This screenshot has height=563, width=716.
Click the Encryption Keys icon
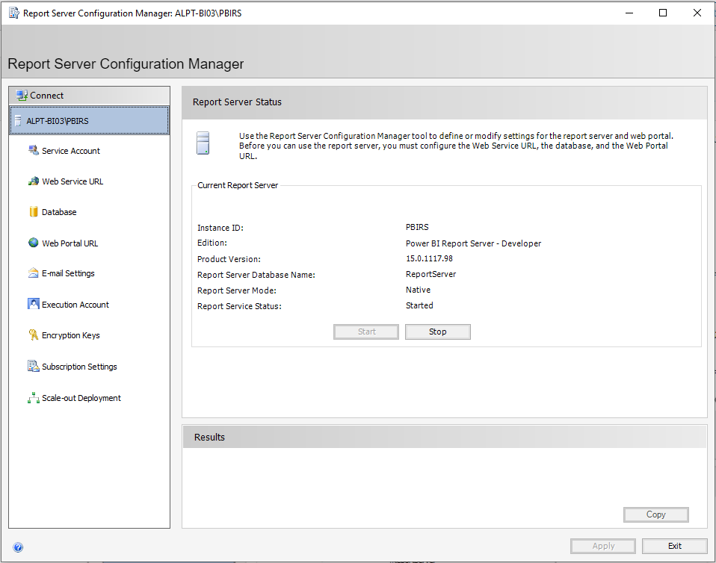pos(33,335)
